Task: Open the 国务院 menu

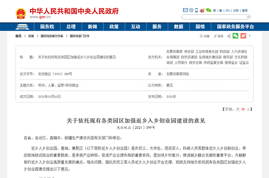Action: click(47, 27)
